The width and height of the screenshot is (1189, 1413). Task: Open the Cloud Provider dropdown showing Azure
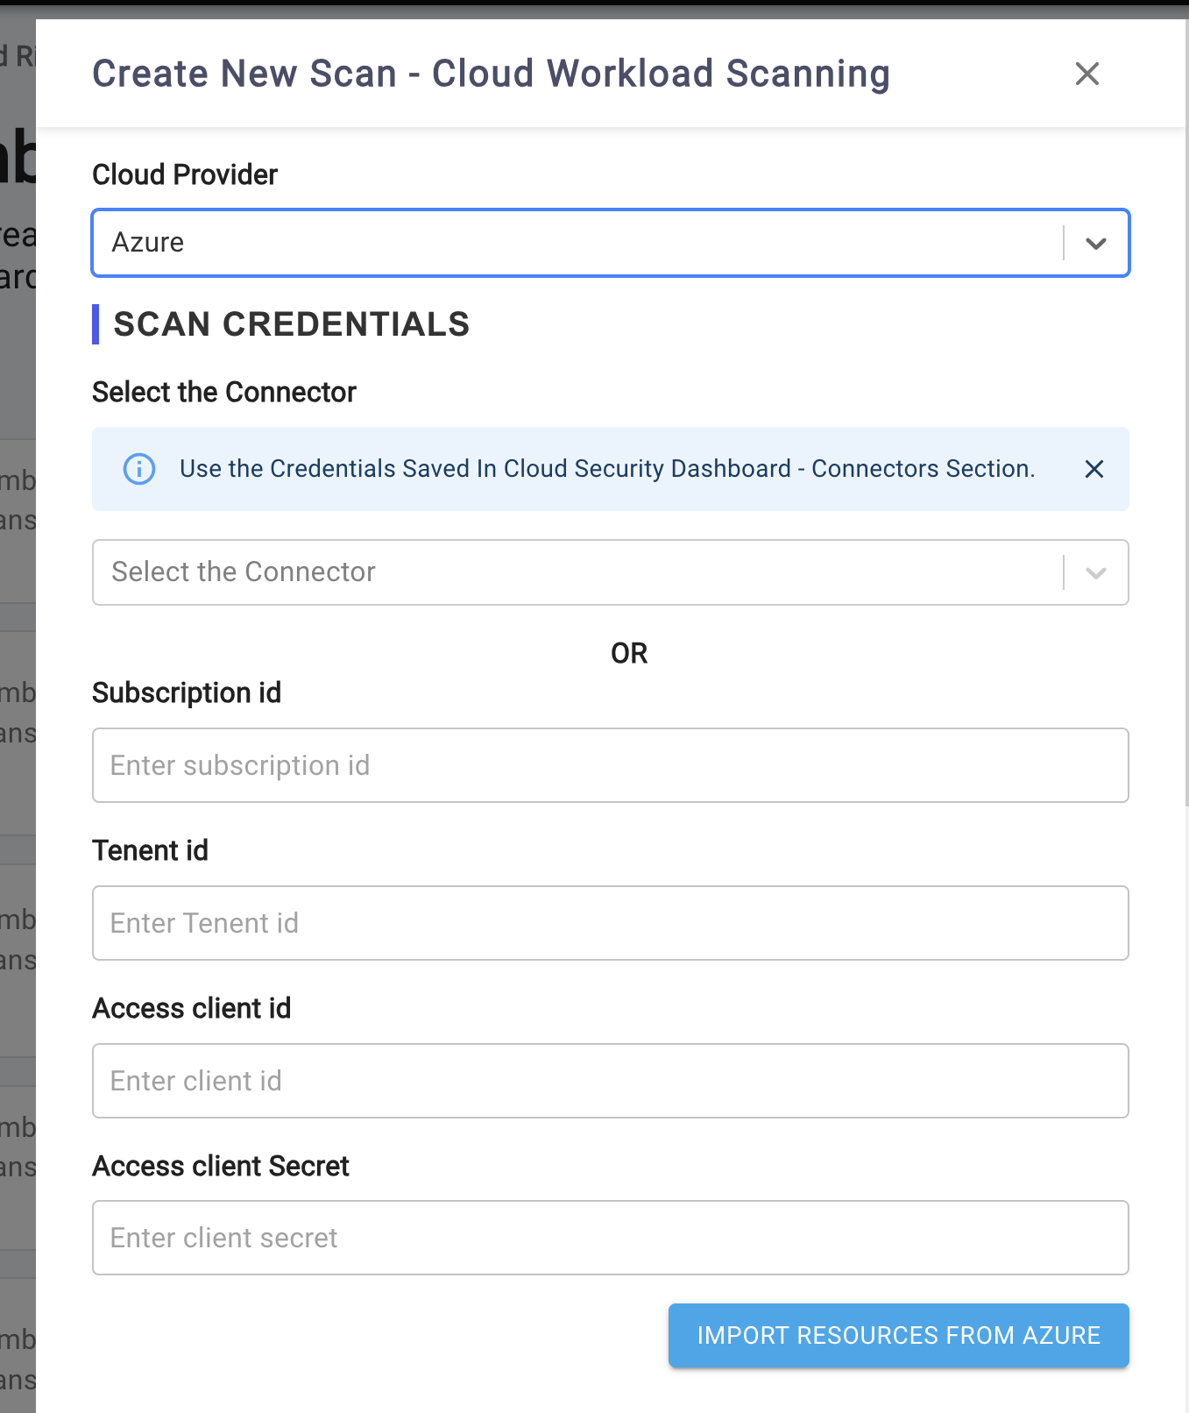(x=578, y=243)
